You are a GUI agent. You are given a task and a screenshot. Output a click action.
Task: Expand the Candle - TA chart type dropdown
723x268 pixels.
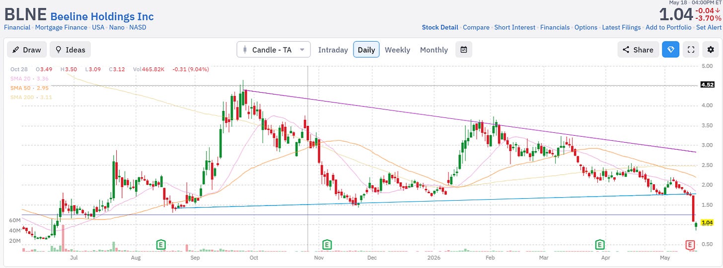274,50
